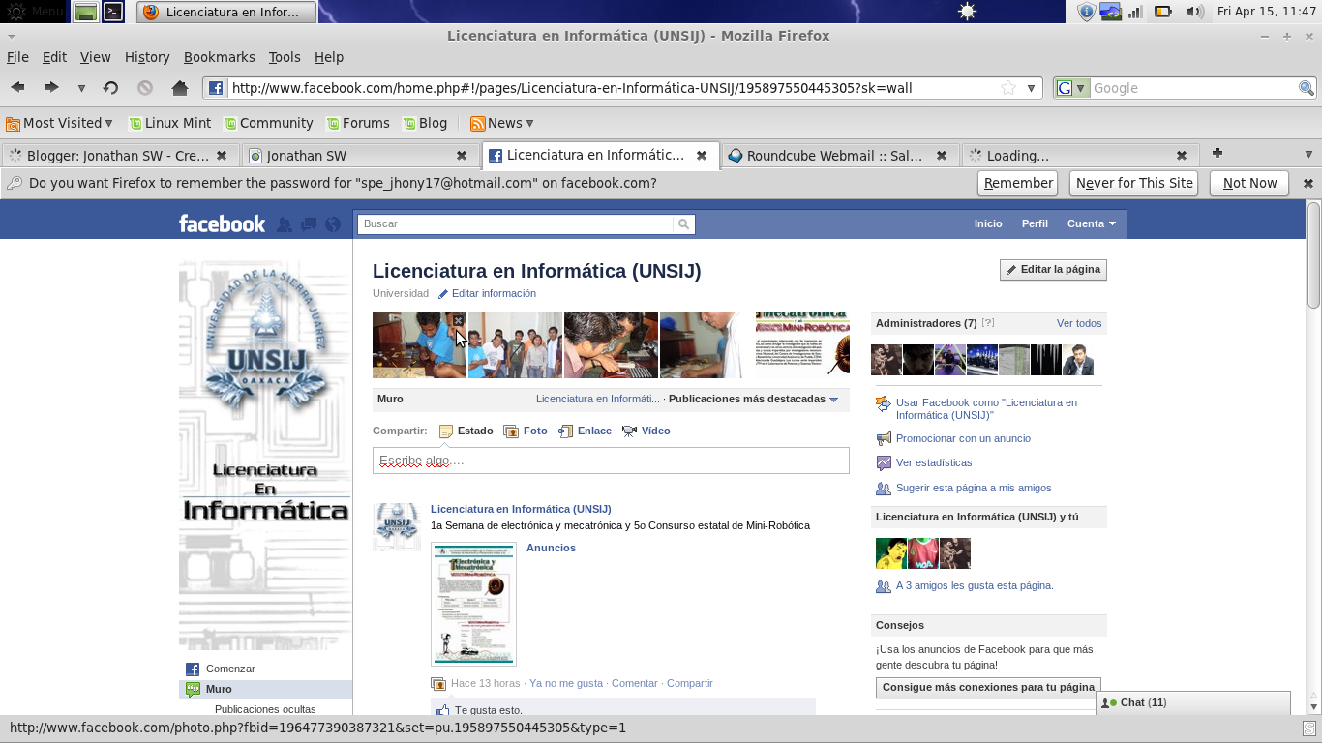
Task: Open the History menu
Action: (x=147, y=57)
